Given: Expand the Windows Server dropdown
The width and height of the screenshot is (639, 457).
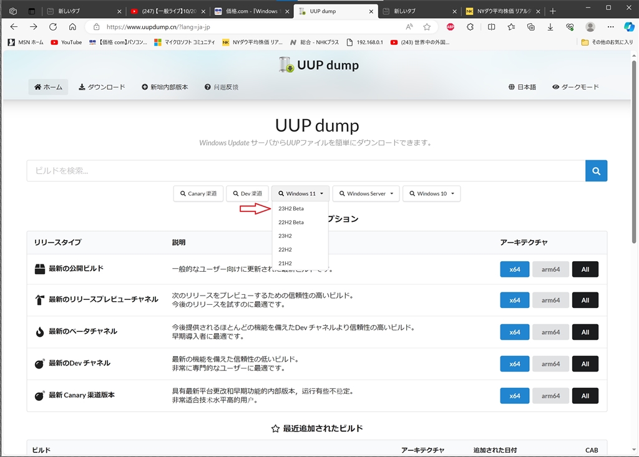Looking at the screenshot, I should (x=366, y=193).
